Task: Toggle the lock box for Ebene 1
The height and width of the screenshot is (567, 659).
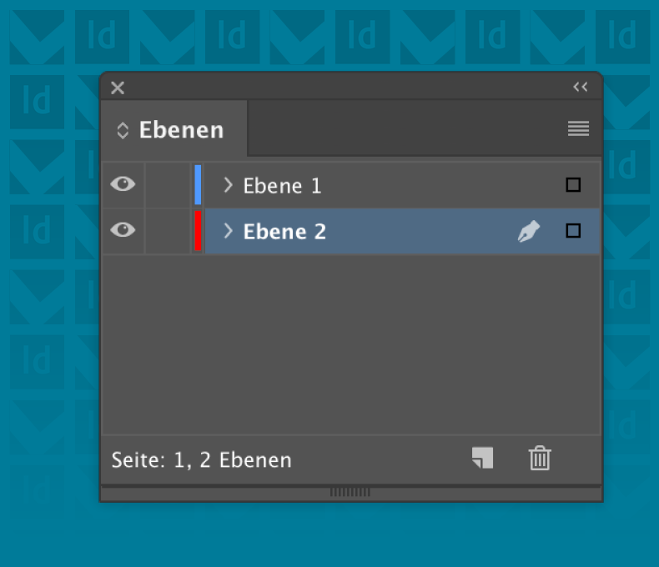Action: point(167,185)
